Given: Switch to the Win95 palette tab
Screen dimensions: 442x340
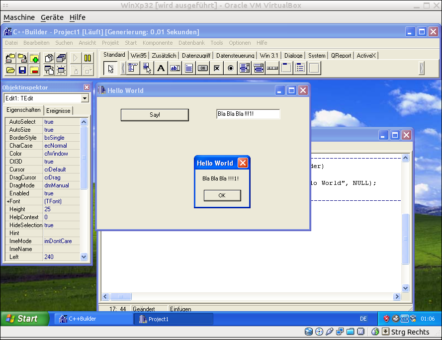Looking at the screenshot, I should (138, 56).
